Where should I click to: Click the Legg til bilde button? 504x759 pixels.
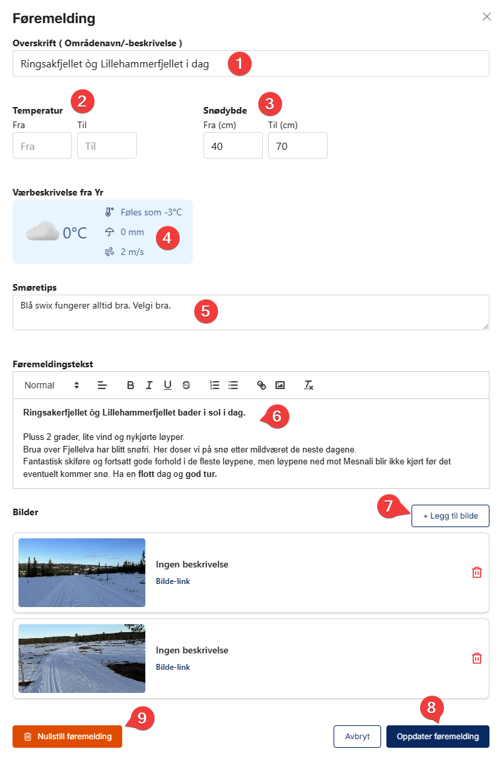click(x=450, y=516)
